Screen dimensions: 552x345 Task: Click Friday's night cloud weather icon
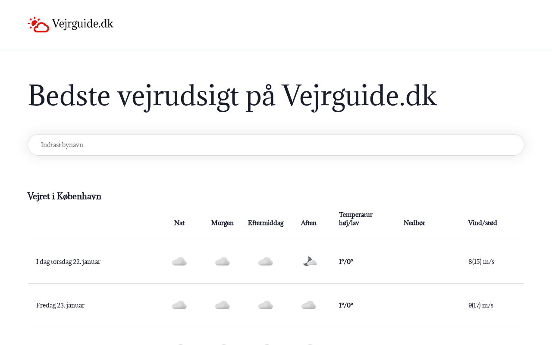point(179,305)
